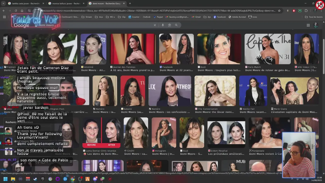Open Steam from the taskbar
This screenshot has width=325, height=183.
(35, 179)
